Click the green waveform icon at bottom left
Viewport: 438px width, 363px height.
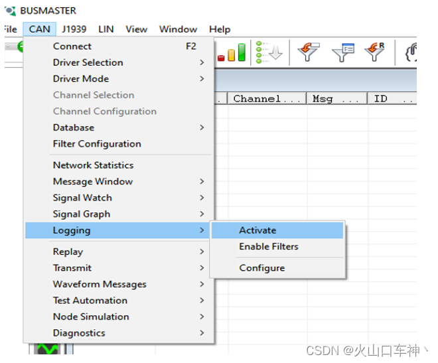pos(47,349)
